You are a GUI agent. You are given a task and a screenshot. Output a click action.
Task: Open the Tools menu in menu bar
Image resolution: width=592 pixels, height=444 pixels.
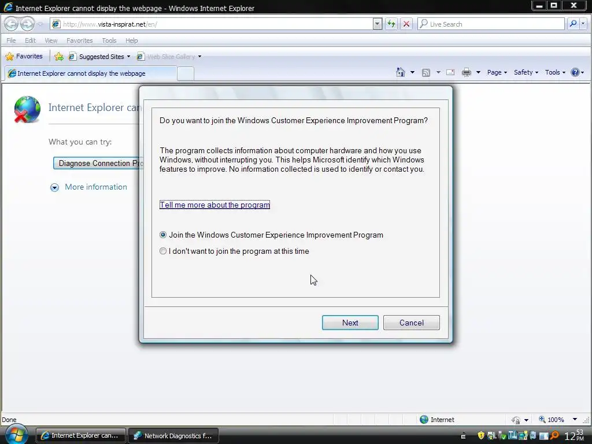pyautogui.click(x=109, y=40)
